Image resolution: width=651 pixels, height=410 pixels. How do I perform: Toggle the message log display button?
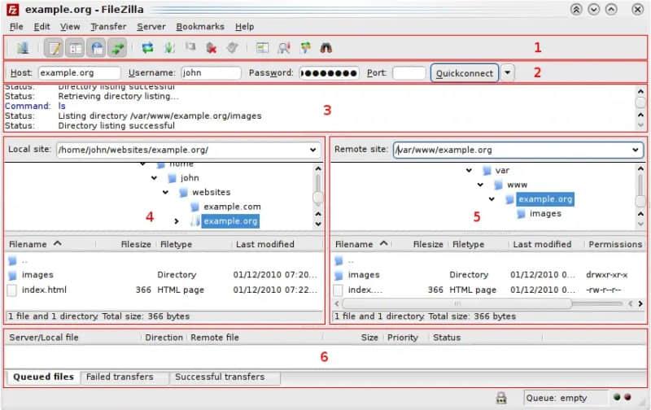click(54, 48)
